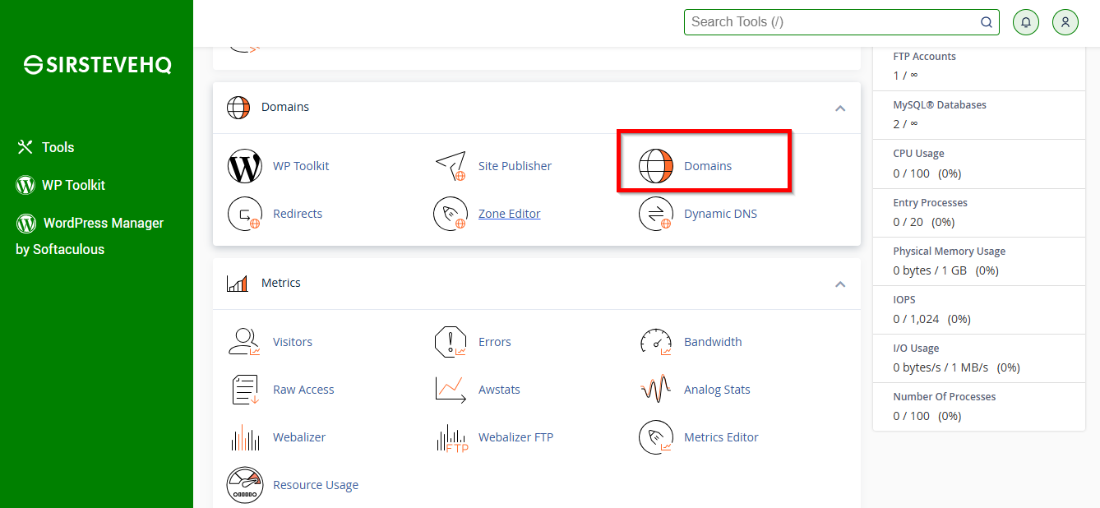Click the FTP Accounts statistic label

coord(924,57)
